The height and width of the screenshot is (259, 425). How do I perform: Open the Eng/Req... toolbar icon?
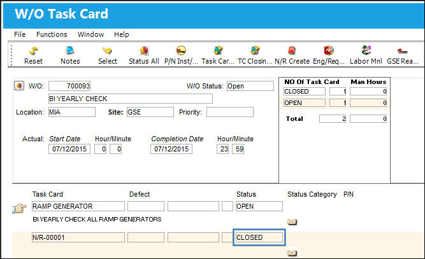[329, 50]
